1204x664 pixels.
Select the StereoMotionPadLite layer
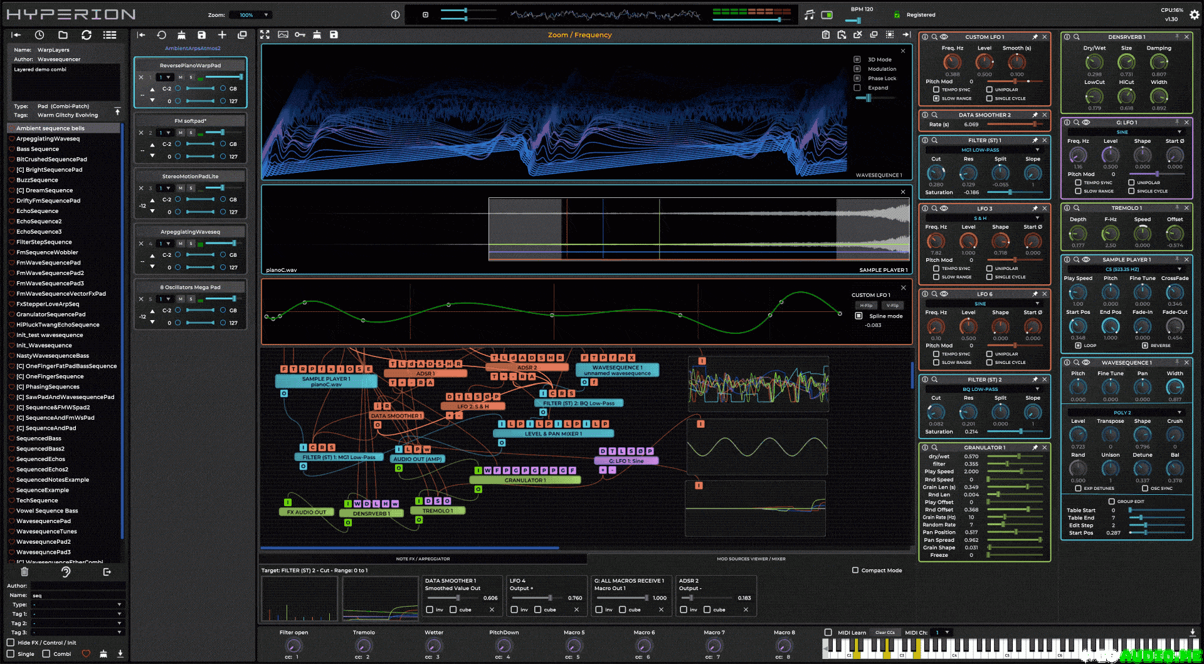(190, 176)
